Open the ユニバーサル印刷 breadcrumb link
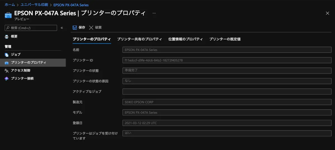335x150 pixels. point(34,5)
